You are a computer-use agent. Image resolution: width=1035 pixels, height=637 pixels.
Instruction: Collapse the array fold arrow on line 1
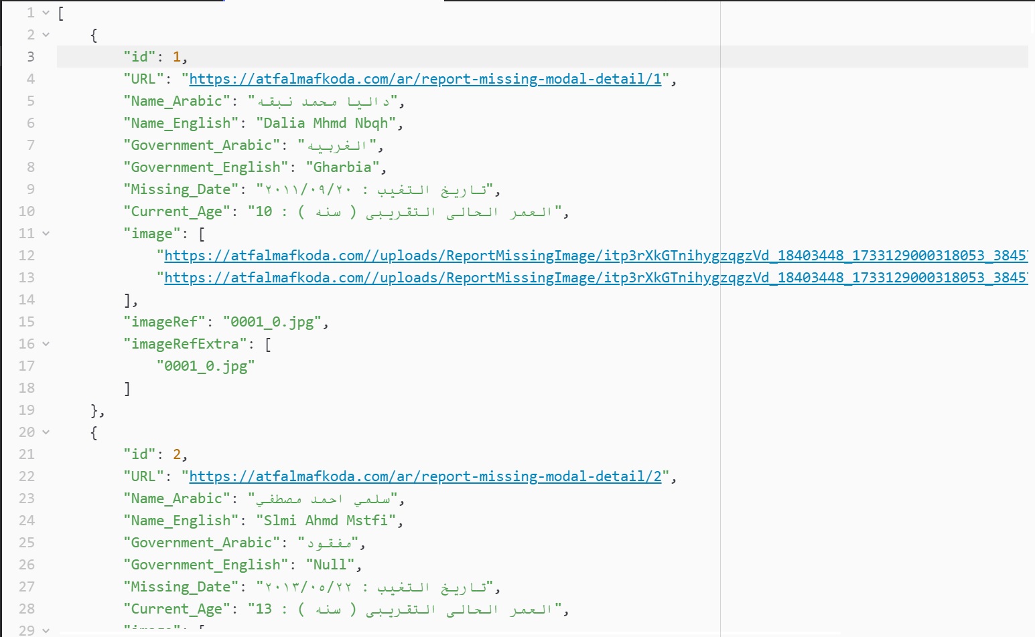(x=46, y=13)
